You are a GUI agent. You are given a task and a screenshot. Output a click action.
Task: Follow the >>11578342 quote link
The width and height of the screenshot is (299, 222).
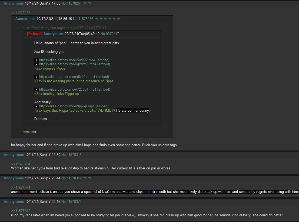click(21, 211)
